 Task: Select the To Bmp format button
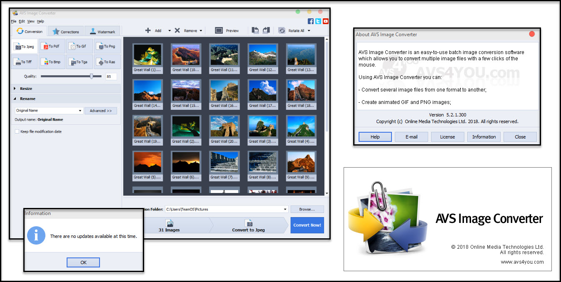coord(52,62)
